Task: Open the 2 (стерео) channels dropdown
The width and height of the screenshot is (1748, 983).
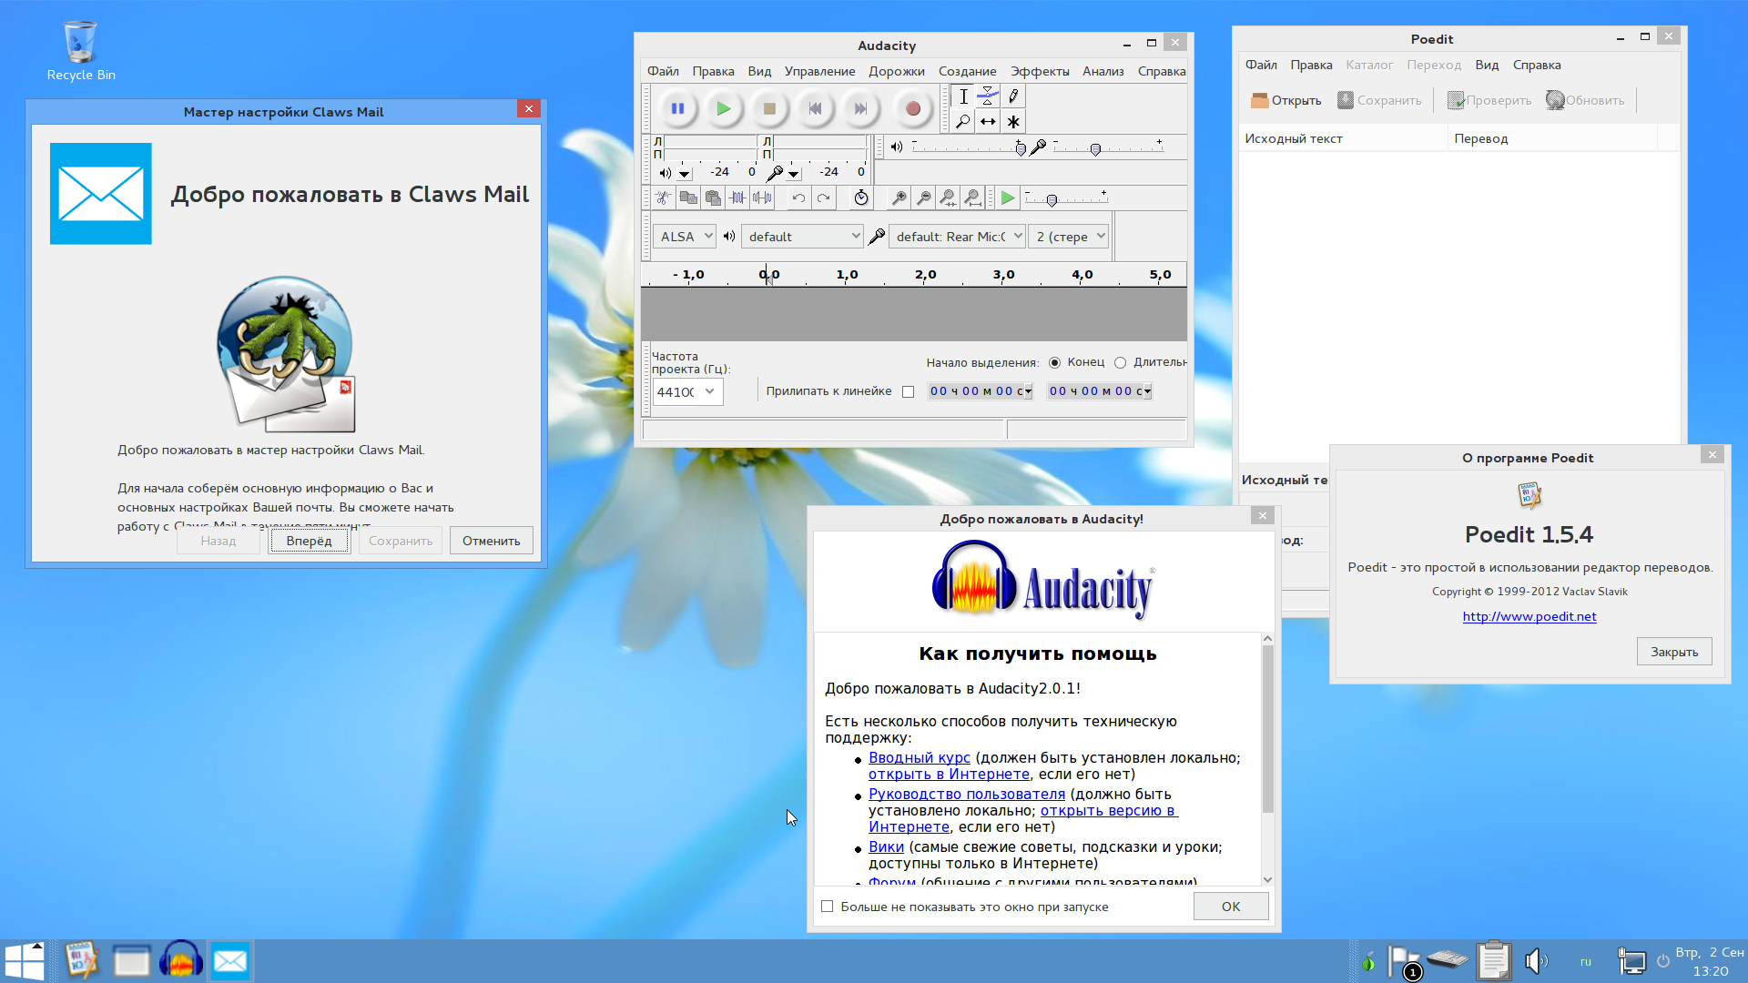Action: click(x=1068, y=237)
